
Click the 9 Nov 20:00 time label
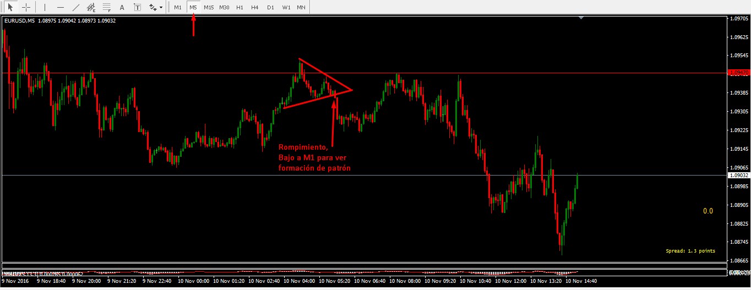coord(87,281)
